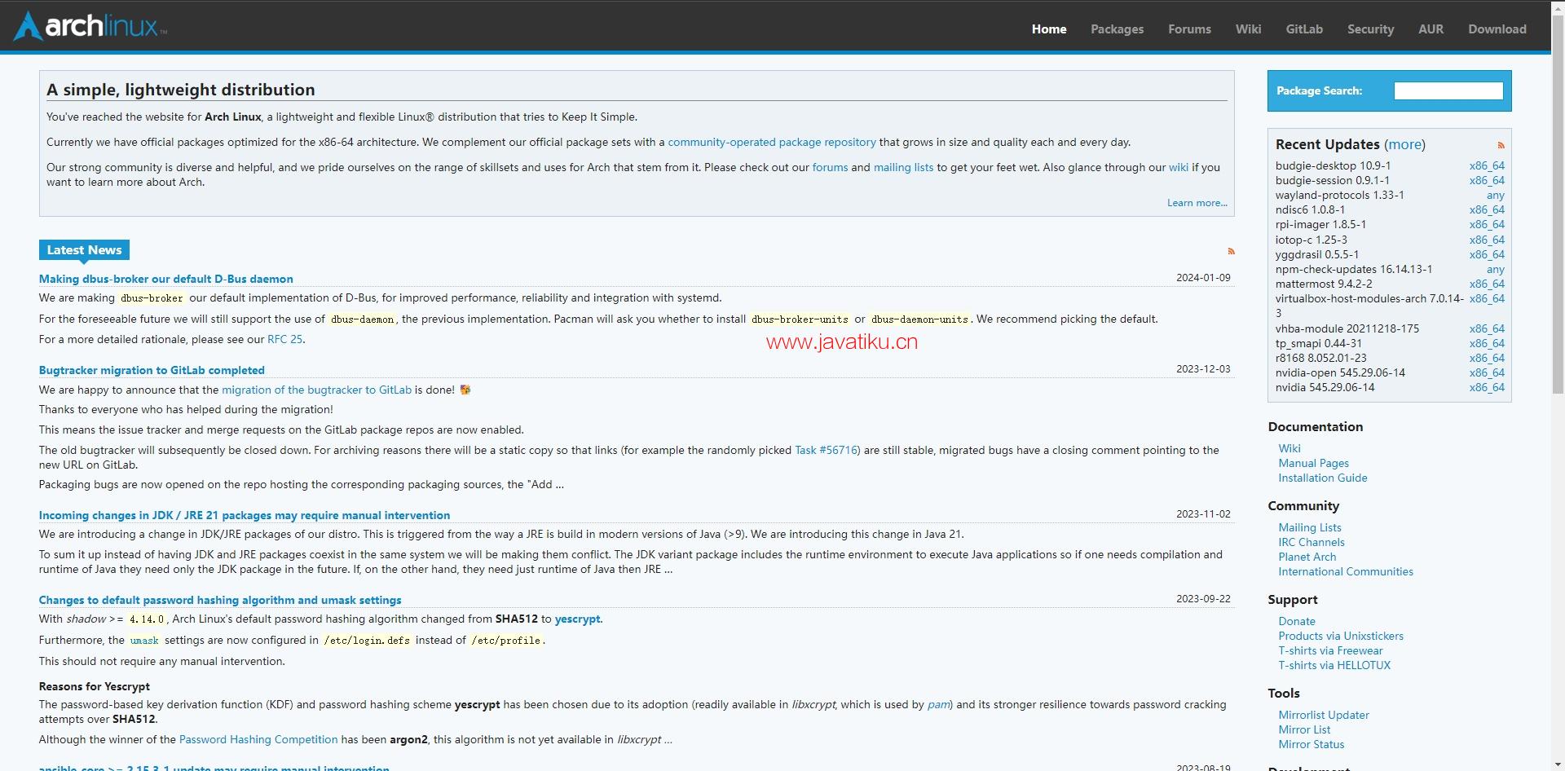Viewport: 1565px width, 771px height.
Task: Open the Latest News RSS feed icon
Action: click(x=1231, y=251)
